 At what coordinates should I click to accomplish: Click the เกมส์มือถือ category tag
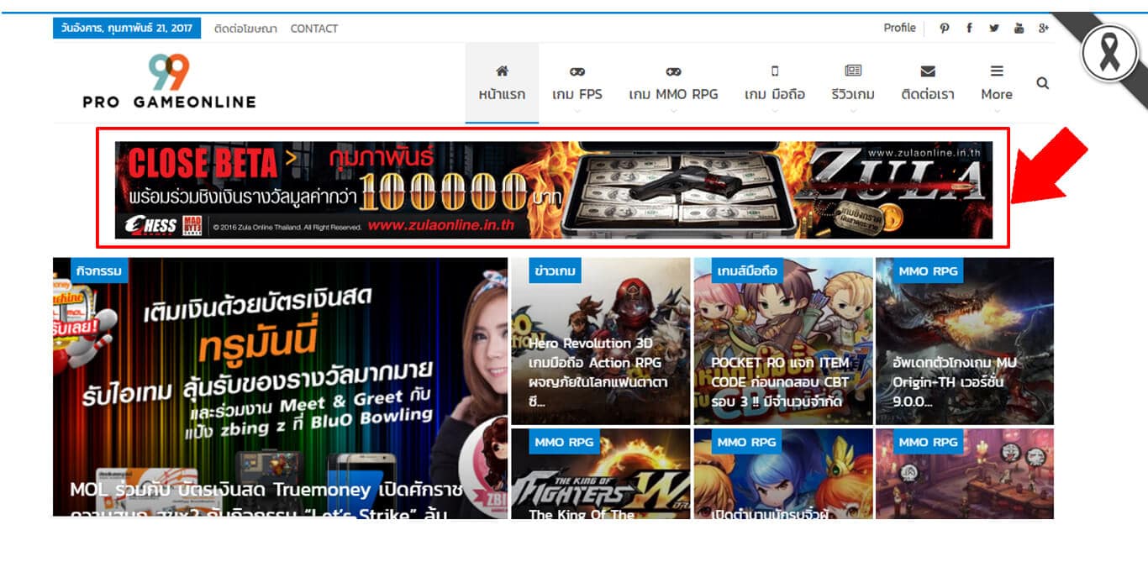748,270
